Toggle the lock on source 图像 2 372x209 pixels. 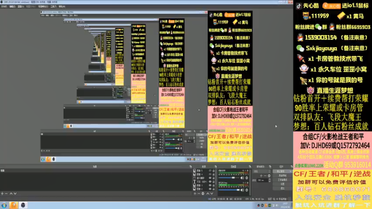coord(213,189)
